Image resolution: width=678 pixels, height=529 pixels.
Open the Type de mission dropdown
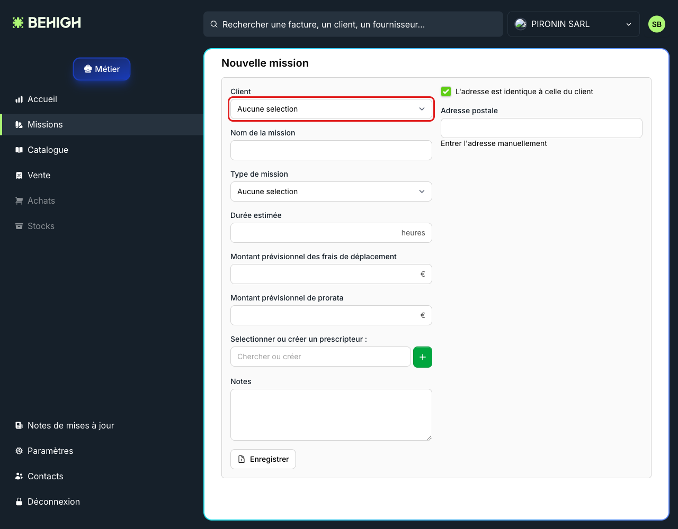[331, 191]
